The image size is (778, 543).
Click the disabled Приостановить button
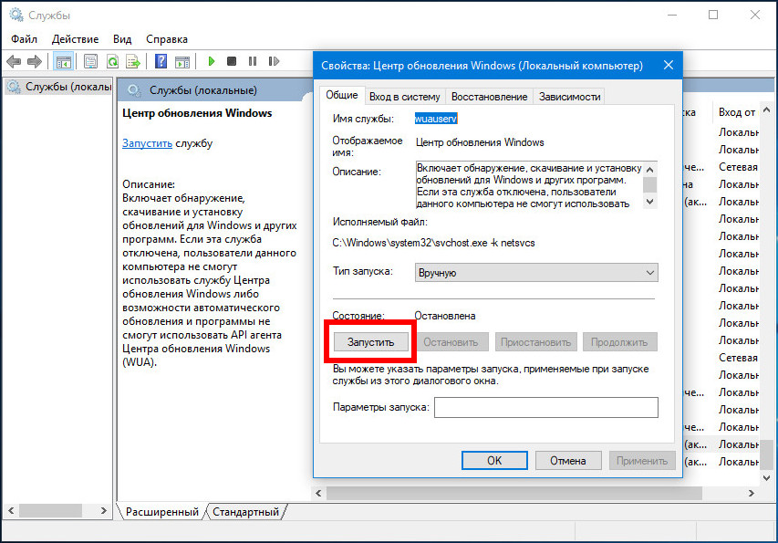[x=536, y=342]
